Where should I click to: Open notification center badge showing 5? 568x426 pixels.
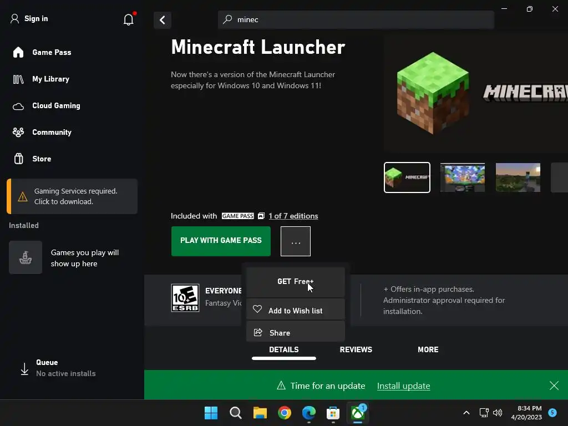tap(552, 413)
